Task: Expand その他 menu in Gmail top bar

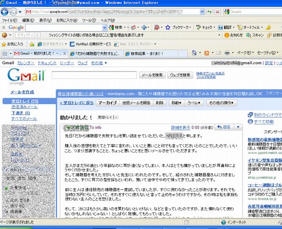Action: (99, 63)
